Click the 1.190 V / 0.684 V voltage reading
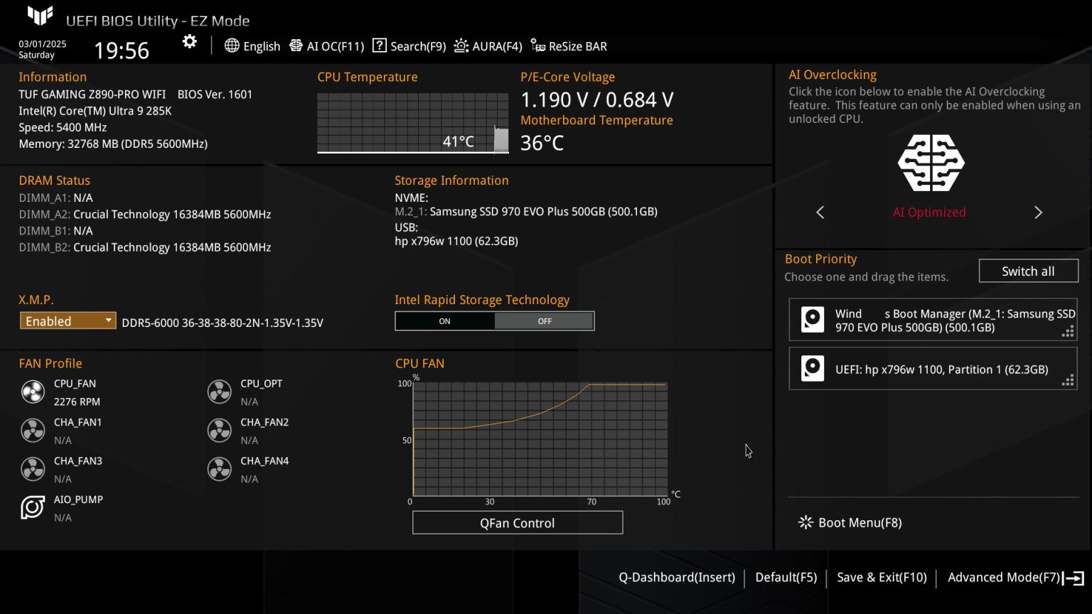1092x614 pixels. click(597, 99)
